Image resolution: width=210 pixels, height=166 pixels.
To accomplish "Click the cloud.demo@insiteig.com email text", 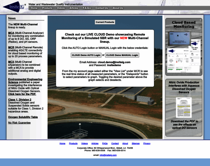I will coord(114,62).
